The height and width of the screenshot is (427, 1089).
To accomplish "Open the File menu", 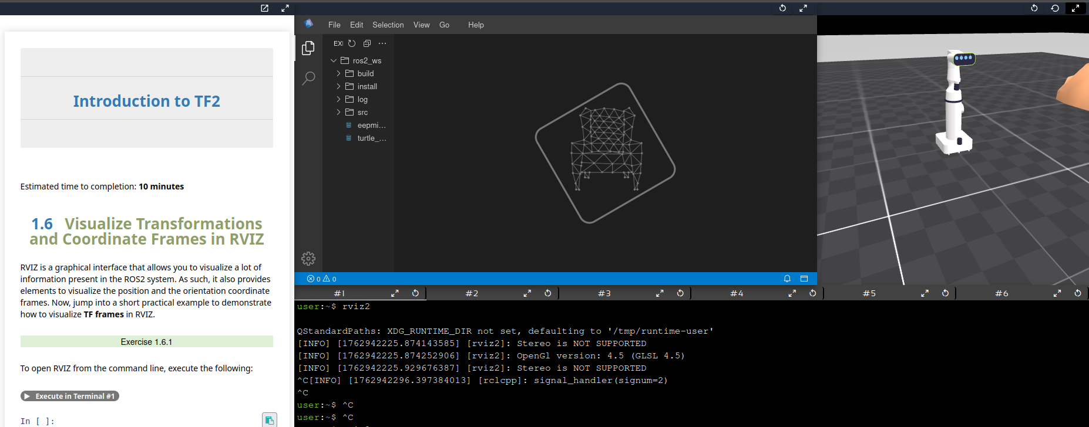I will click(x=334, y=25).
